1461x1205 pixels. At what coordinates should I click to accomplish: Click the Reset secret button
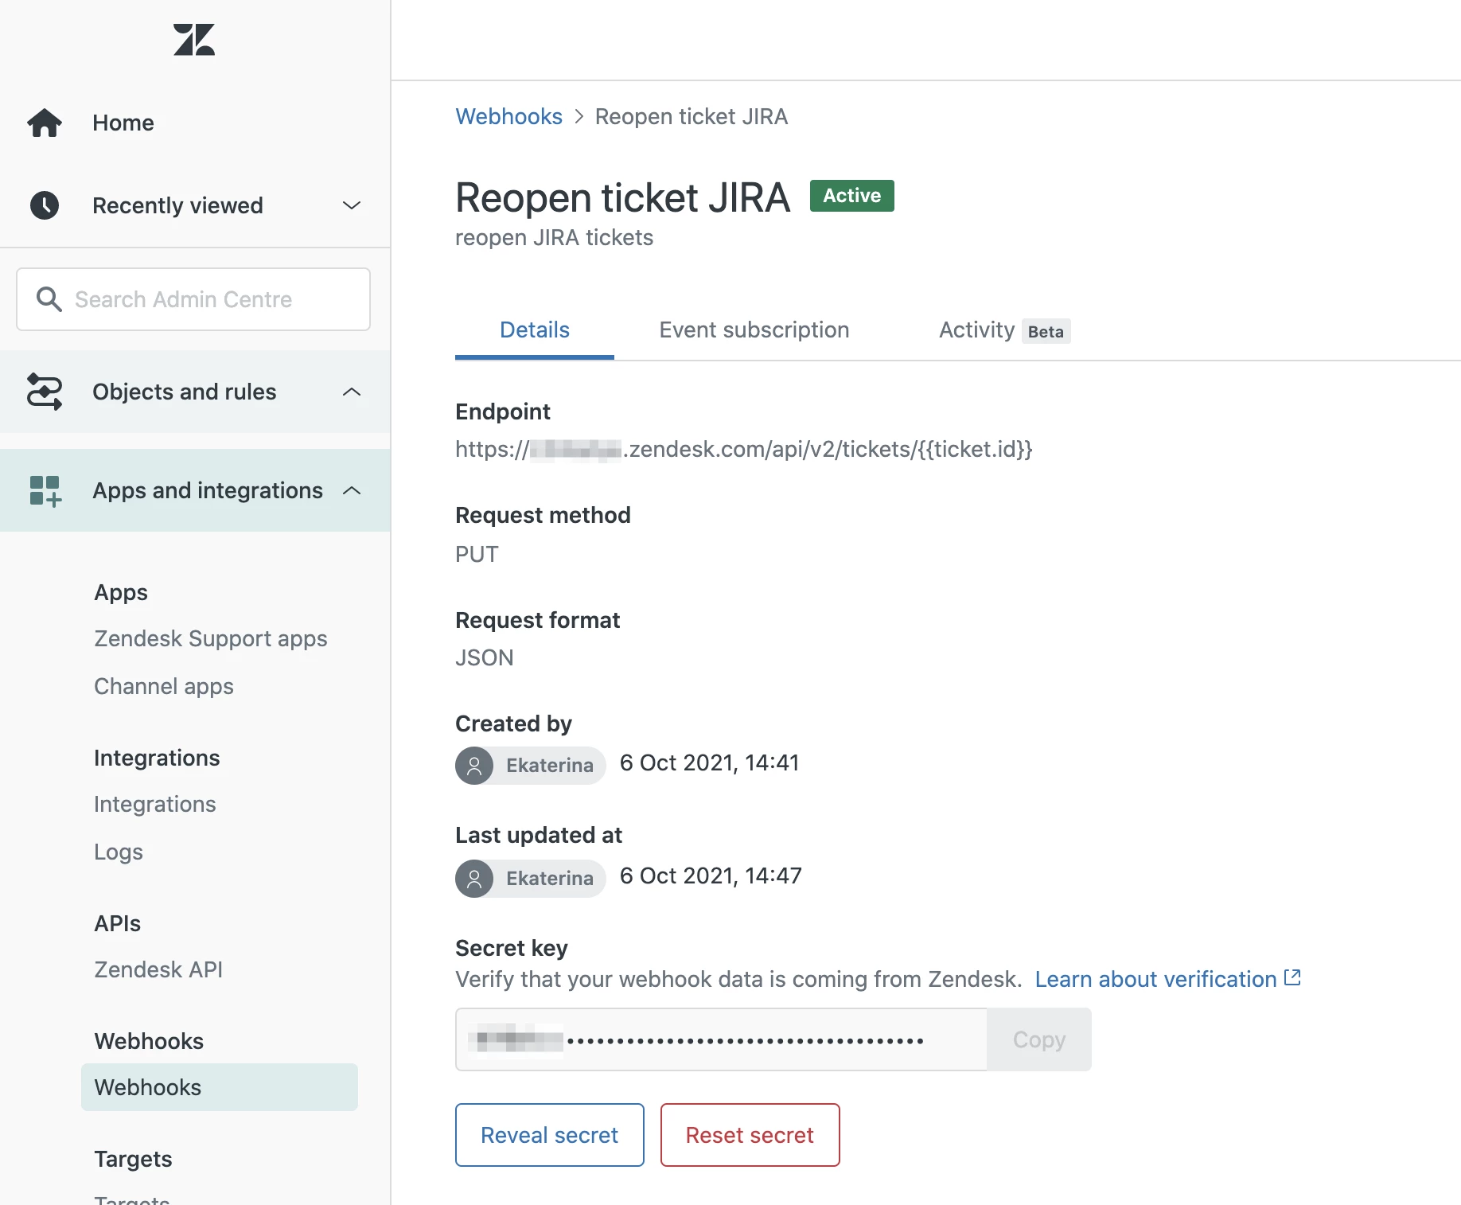point(750,1135)
